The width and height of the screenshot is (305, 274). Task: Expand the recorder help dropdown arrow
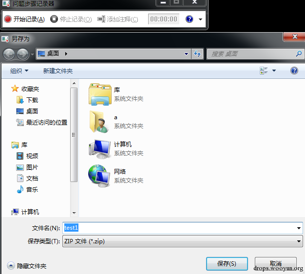[x=200, y=19]
